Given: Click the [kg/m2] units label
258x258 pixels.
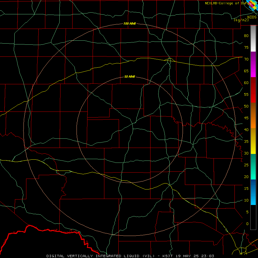Looking at the screenshot, I should pyautogui.click(x=241, y=20).
